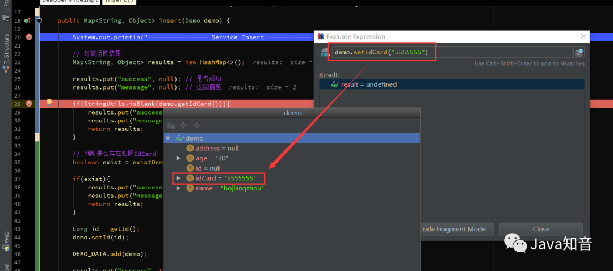Click the watch glasses icon beside result
Image resolution: width=613 pixels, height=271 pixels.
tap(335, 84)
